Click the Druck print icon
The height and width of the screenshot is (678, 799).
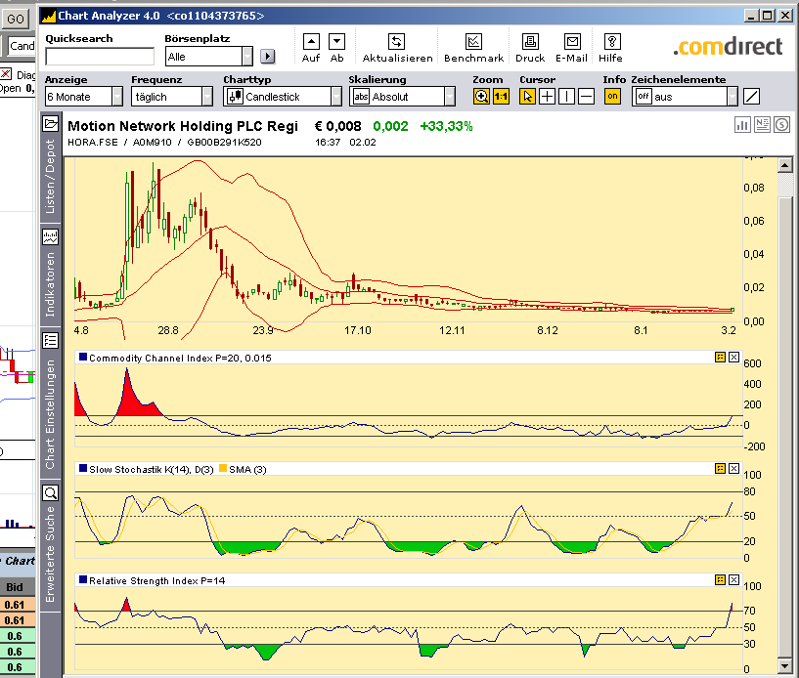530,42
